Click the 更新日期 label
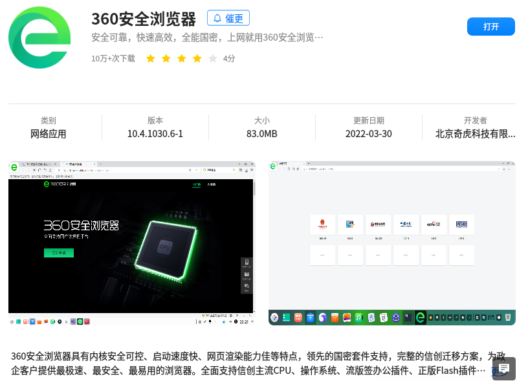517x381 pixels. coord(369,120)
